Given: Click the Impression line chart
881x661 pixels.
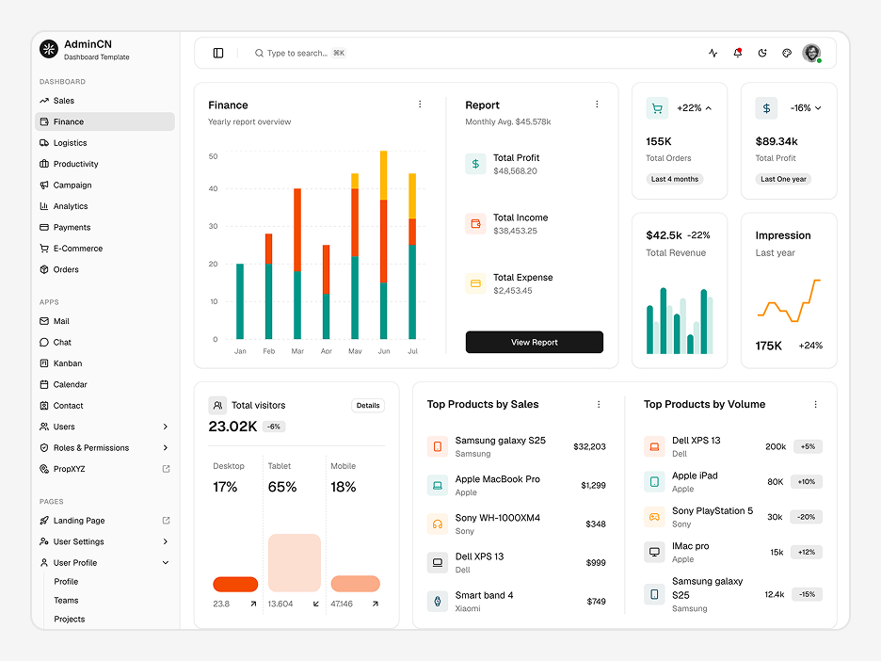Looking at the screenshot, I should [x=789, y=300].
